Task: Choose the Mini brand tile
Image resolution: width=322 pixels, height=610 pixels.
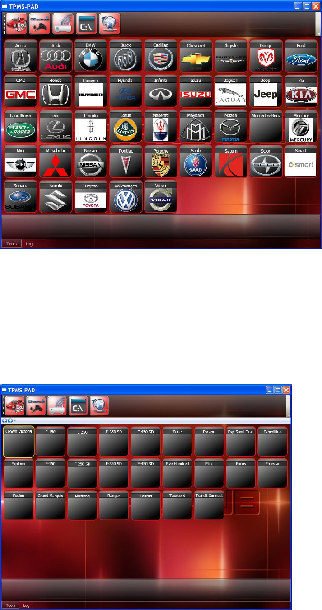Action: point(20,162)
